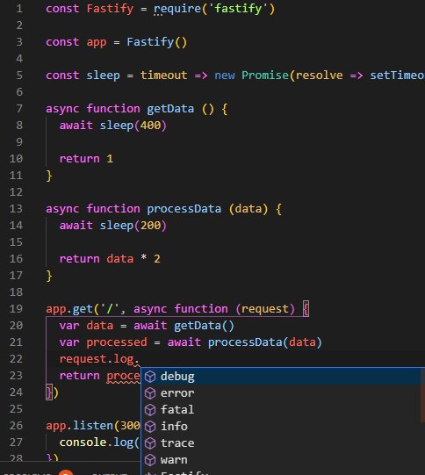The image size is (425, 475).
Task: Click app.listen on line 26
Action: 79,426
